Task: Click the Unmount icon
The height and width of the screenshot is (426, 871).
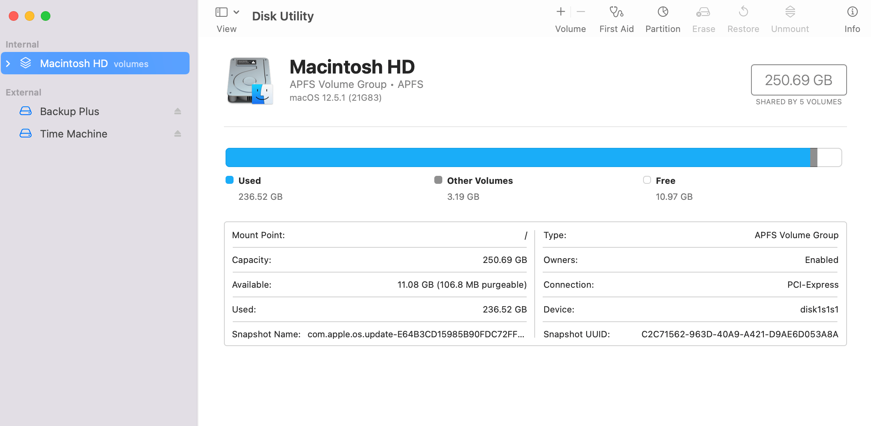Action: [x=790, y=12]
